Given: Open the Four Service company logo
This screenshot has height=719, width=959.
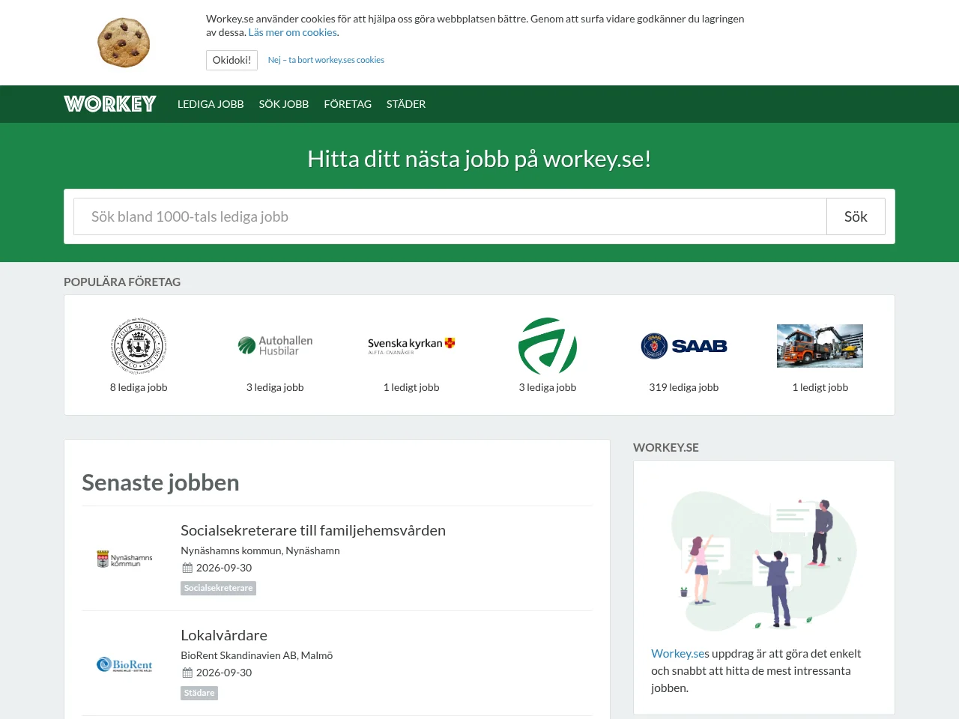Looking at the screenshot, I should pos(139,346).
